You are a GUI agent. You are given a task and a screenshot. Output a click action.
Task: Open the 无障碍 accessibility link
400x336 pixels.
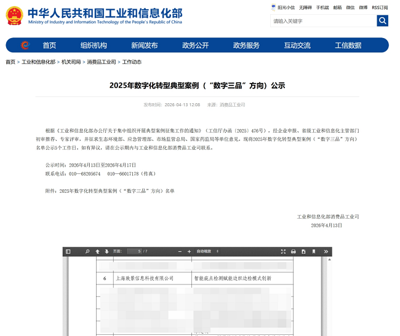pos(305,7)
